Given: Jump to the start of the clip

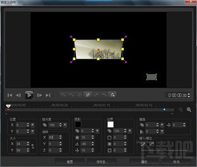Looking at the screenshot, I should point(10,95).
